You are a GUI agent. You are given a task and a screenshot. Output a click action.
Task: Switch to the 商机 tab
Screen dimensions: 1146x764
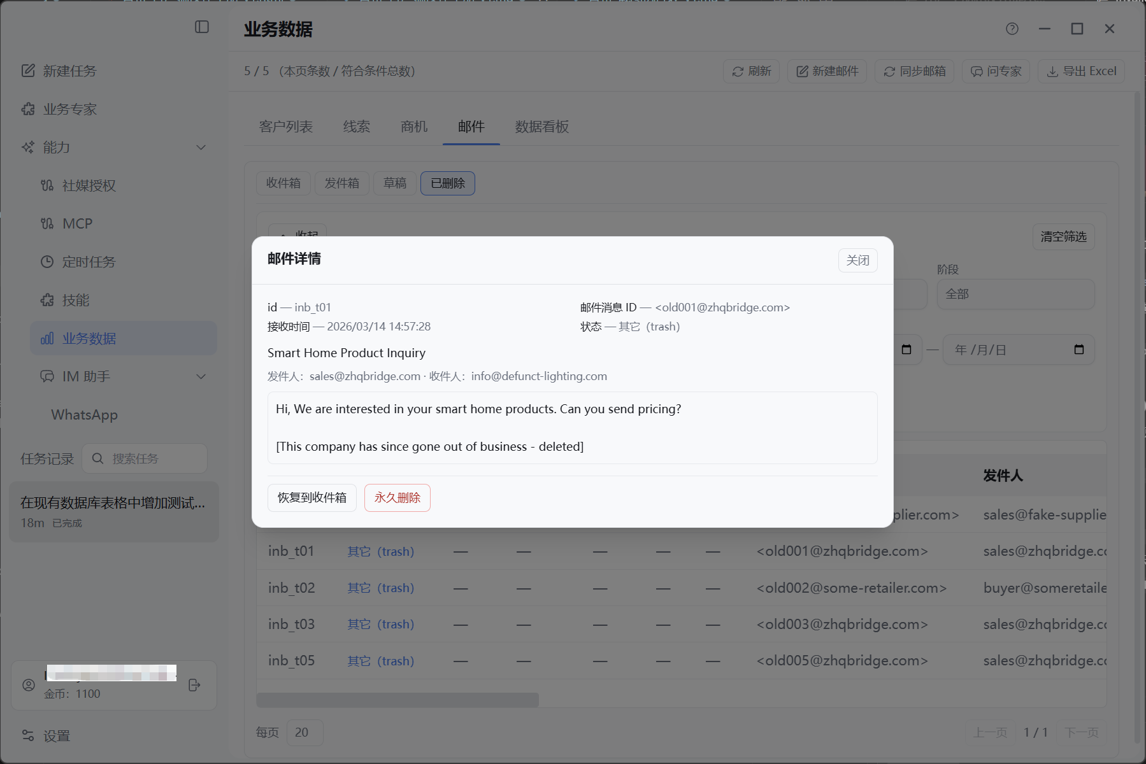(414, 127)
